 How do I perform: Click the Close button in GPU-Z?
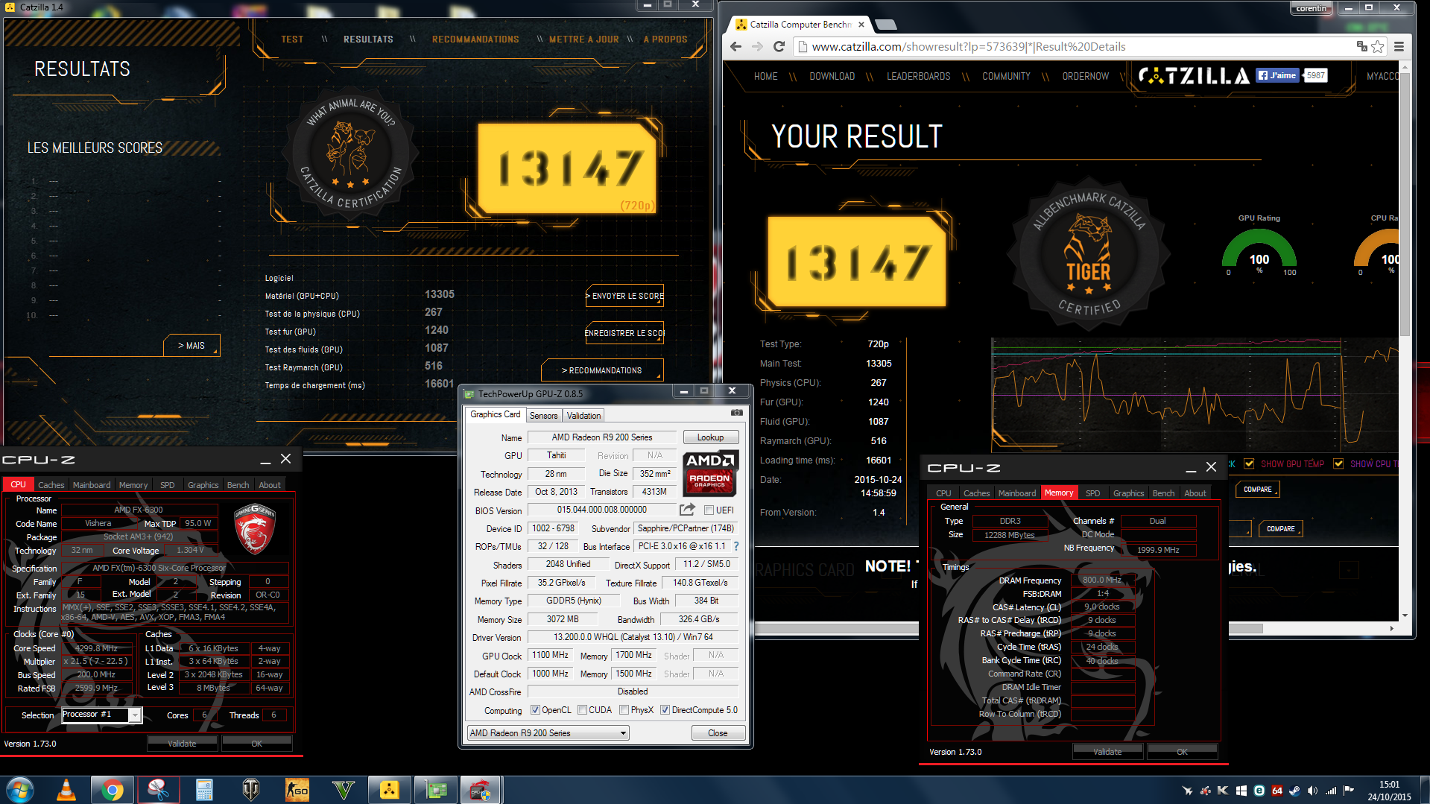tap(718, 733)
